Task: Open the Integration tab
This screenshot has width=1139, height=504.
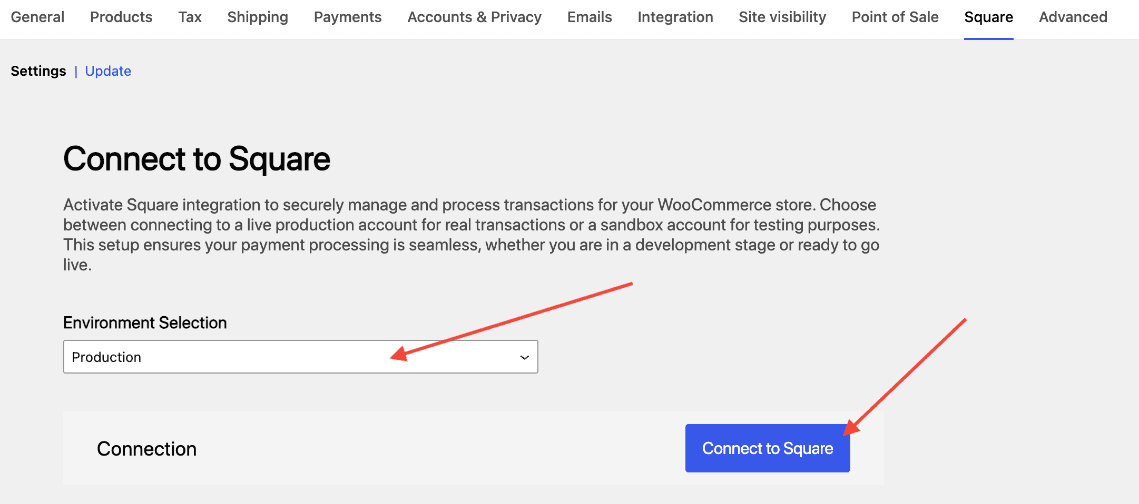Action: [675, 17]
